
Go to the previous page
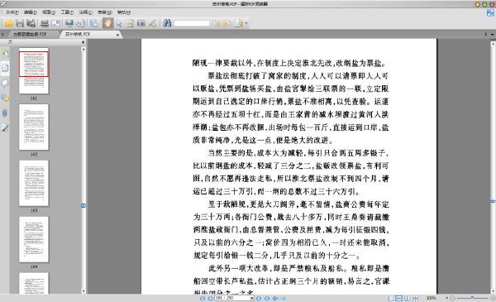[210, 298]
